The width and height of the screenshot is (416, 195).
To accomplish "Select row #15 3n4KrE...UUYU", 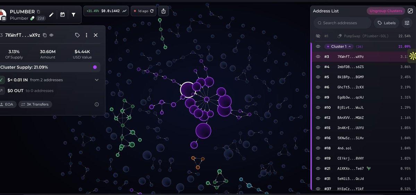I will [364, 128].
